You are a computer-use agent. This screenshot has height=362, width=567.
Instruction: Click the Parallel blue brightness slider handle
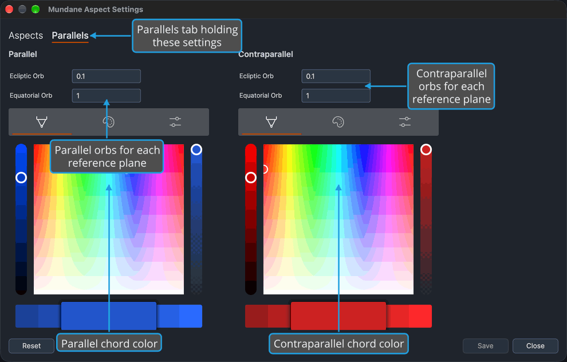(x=21, y=178)
